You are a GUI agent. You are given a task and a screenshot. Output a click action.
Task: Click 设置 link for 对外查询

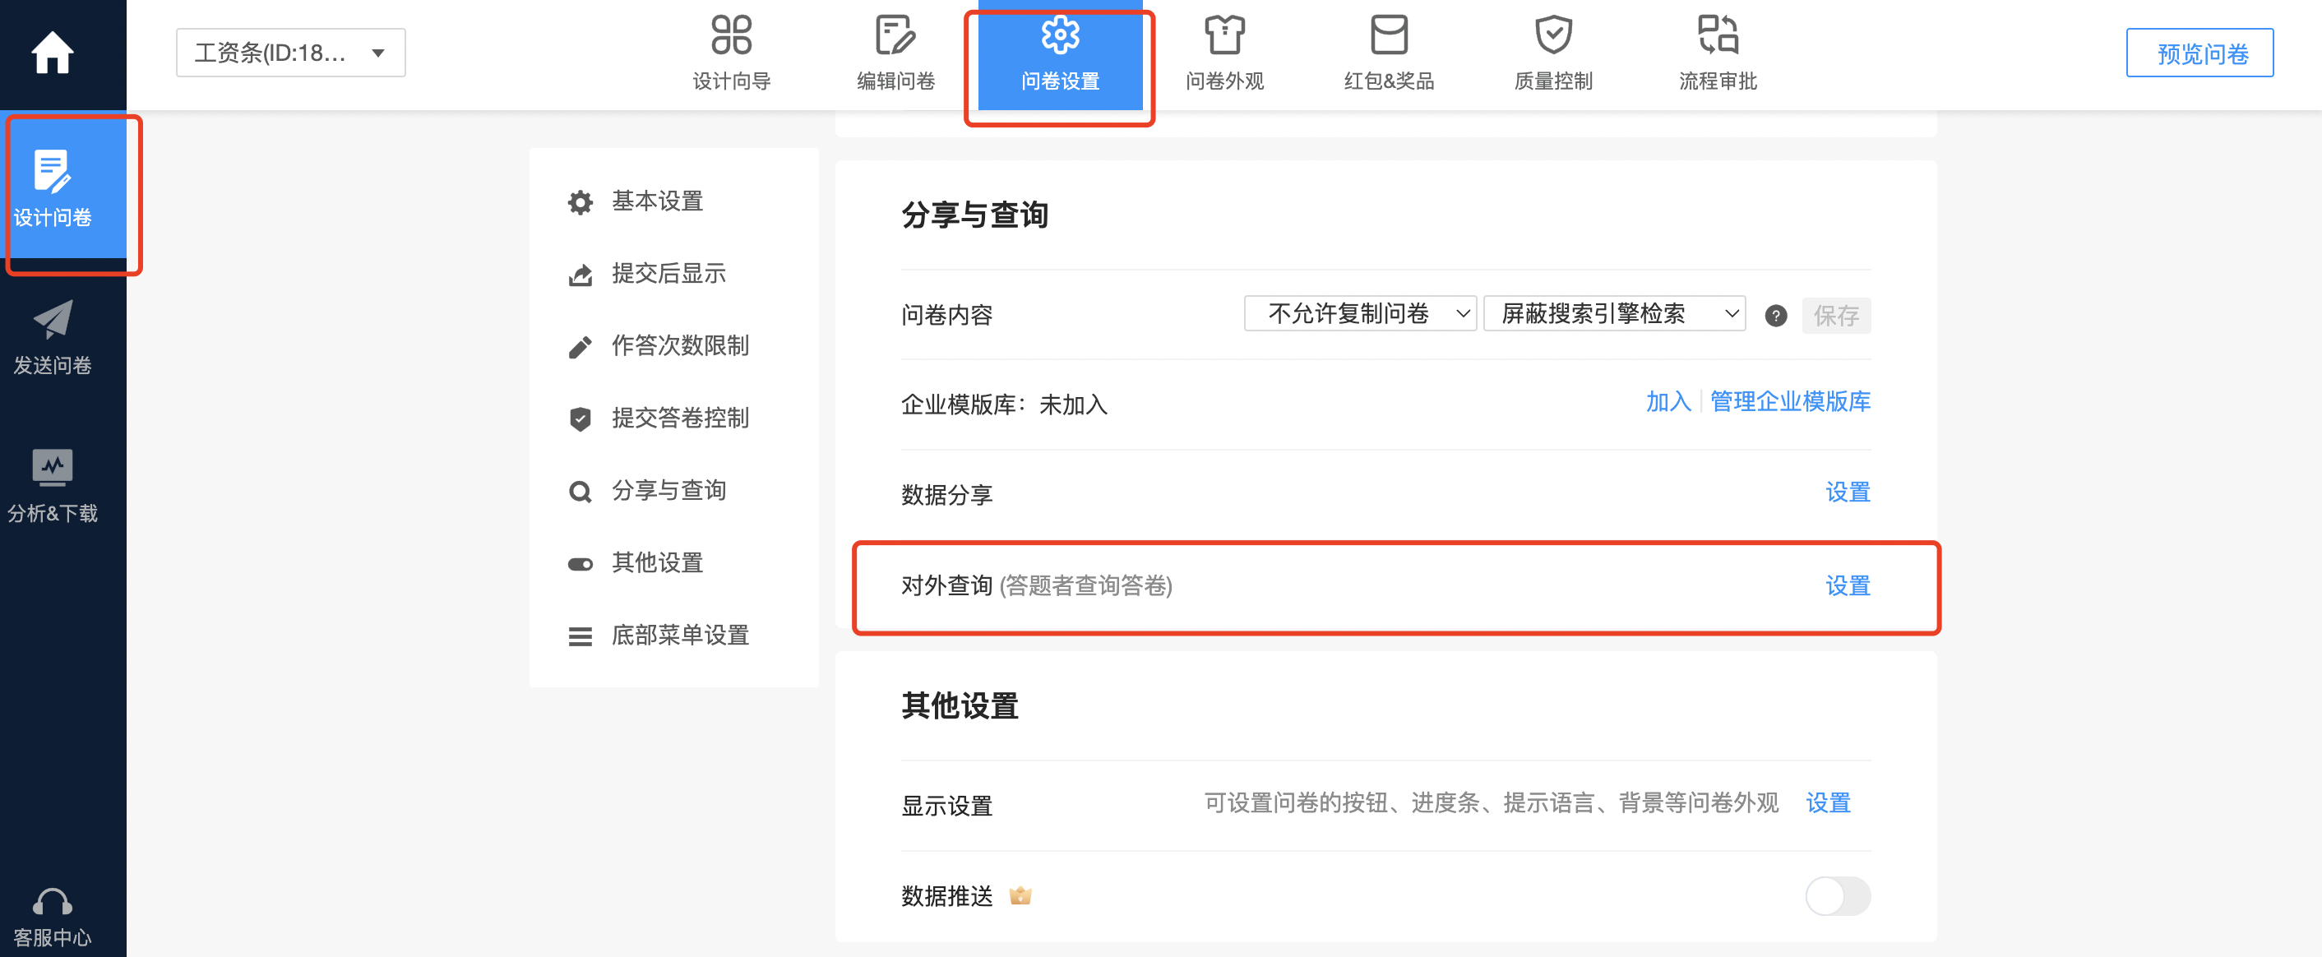(x=1847, y=585)
